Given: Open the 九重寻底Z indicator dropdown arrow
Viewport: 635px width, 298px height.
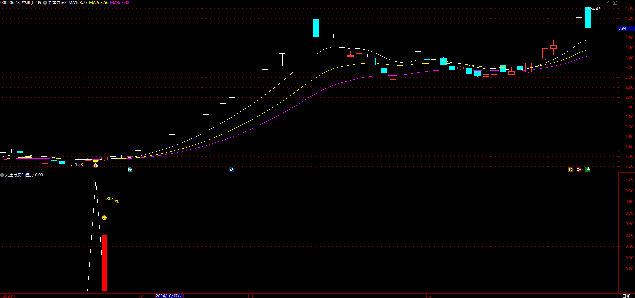Looking at the screenshot, I should click(x=45, y=3).
